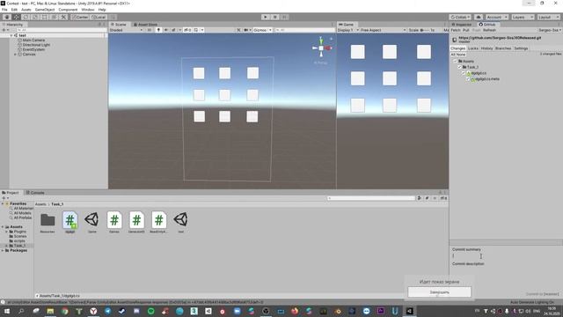Expand the Canvas object in Hierarchy
The width and height of the screenshot is (563, 317).
tap(16, 55)
